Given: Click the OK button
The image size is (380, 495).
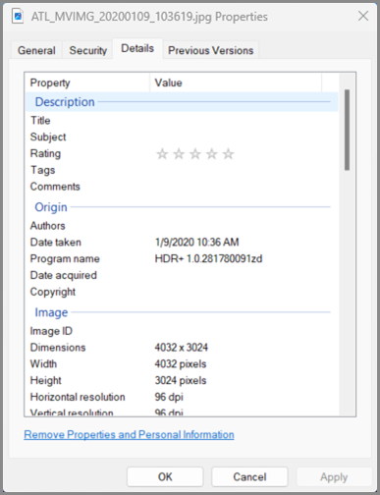Looking at the screenshot, I should click(165, 476).
